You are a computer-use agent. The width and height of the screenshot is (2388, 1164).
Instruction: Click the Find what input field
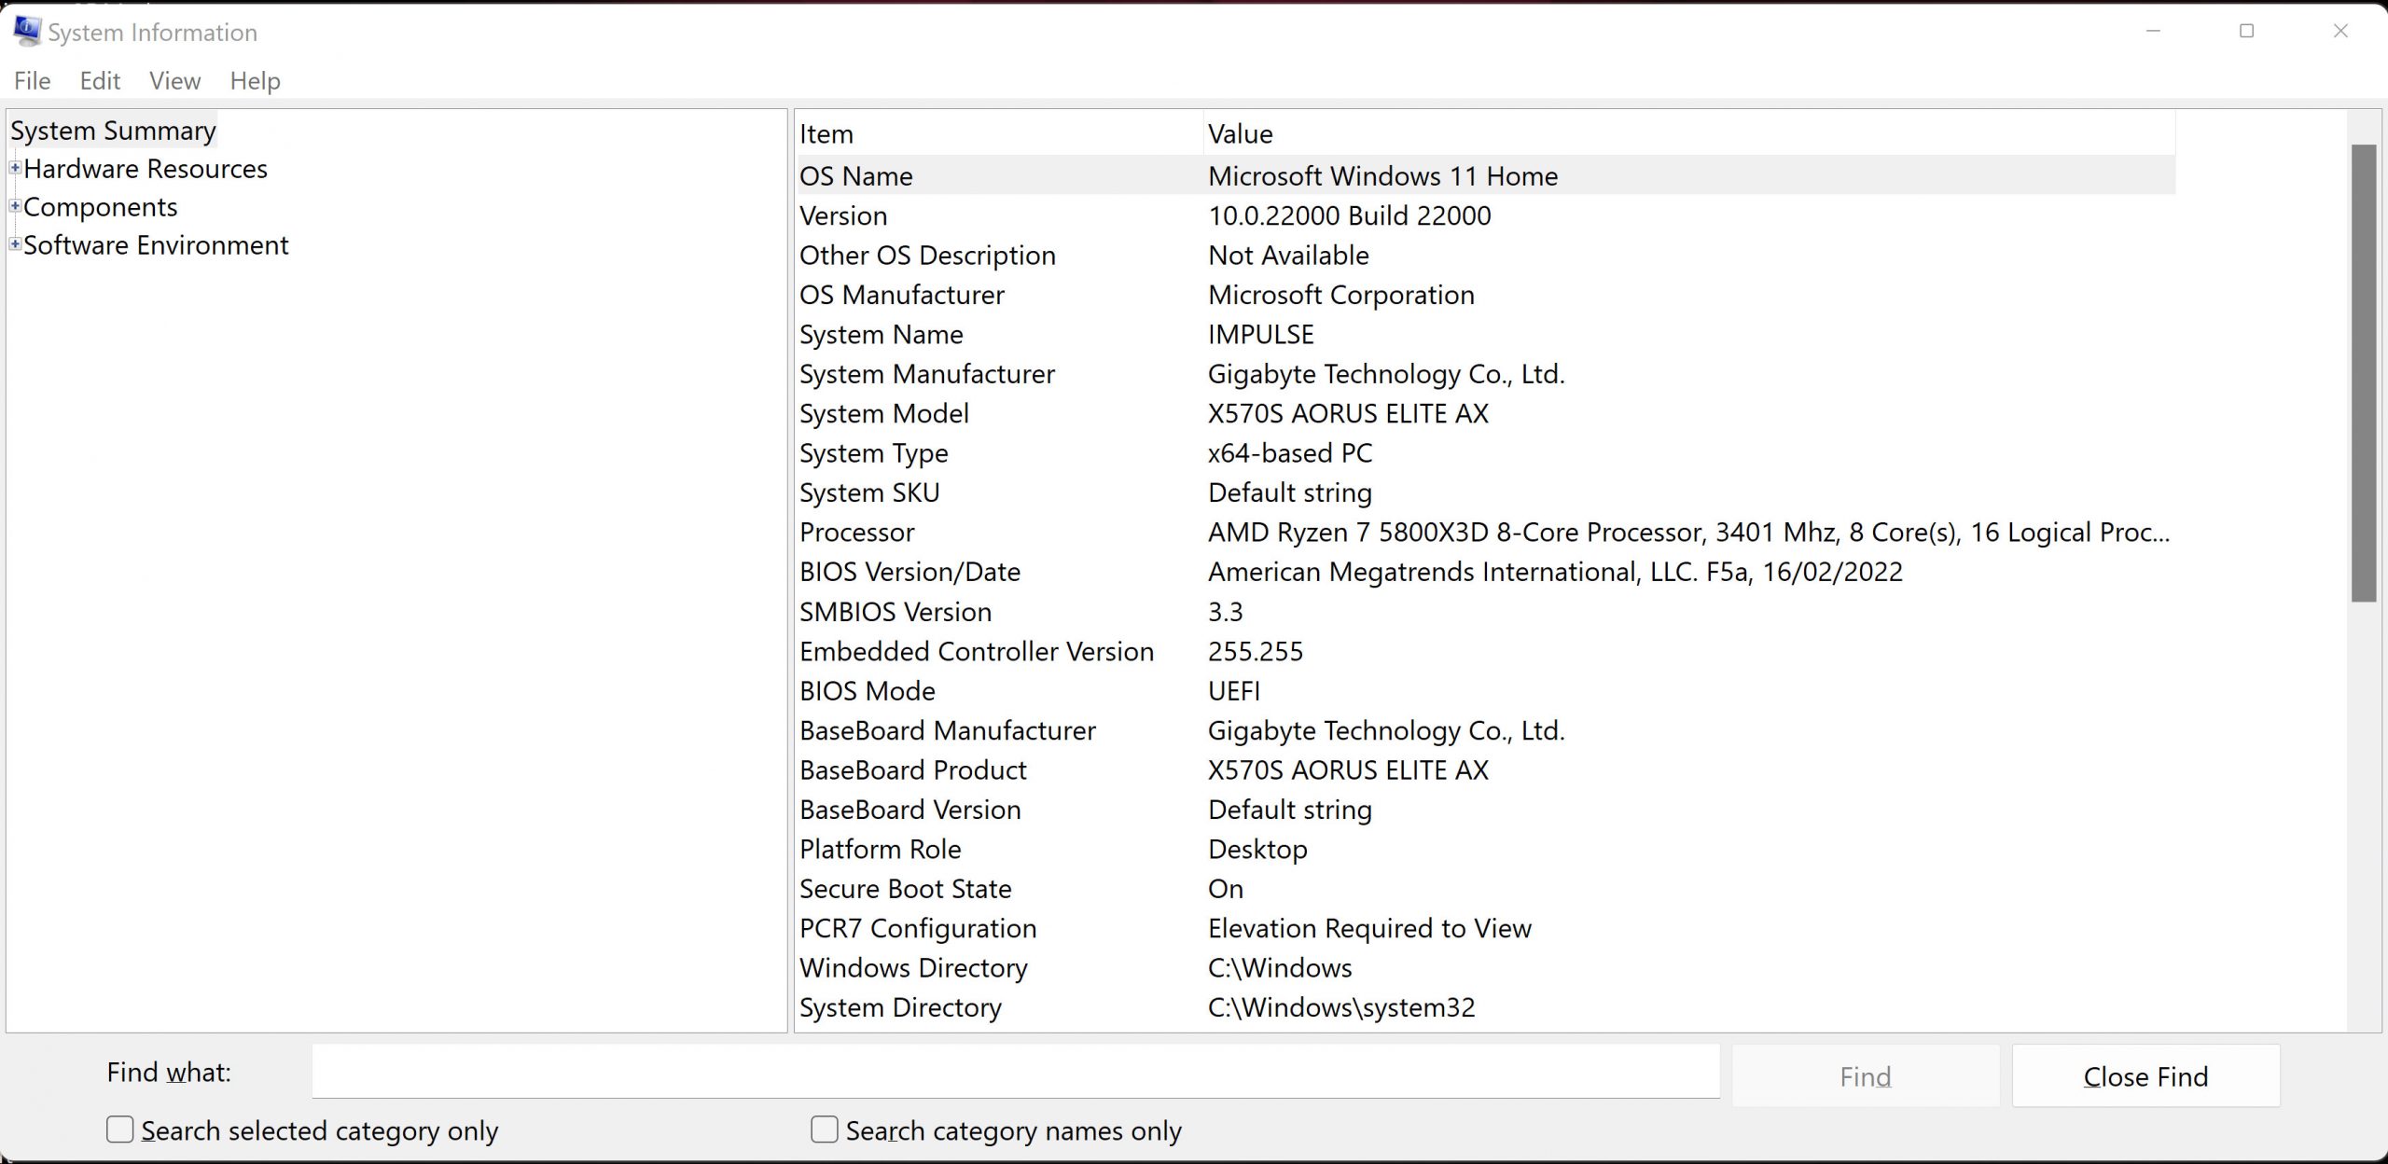(1016, 1072)
